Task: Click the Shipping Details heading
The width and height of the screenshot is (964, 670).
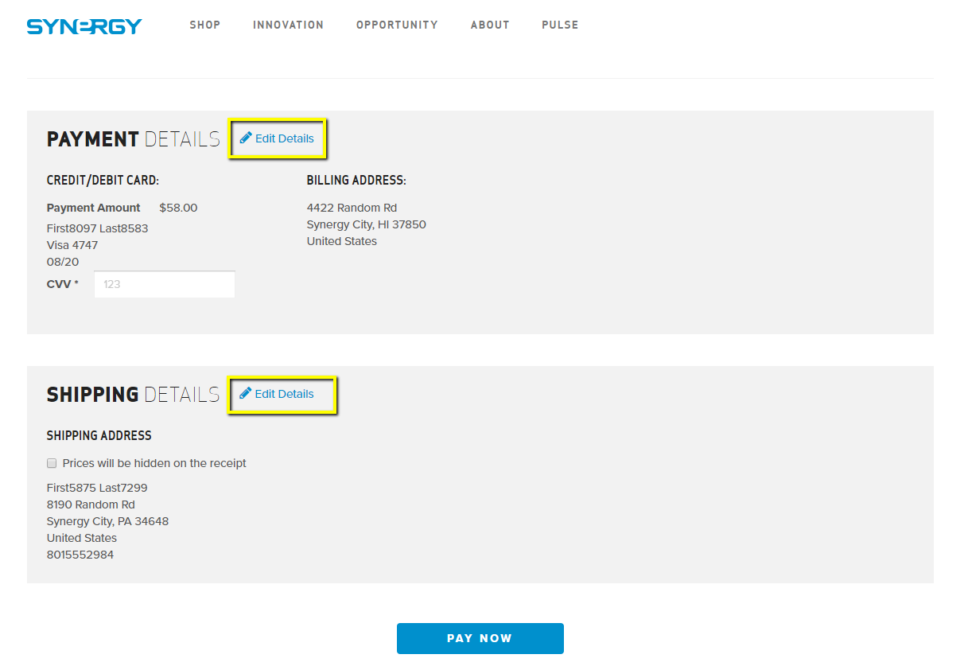Action: click(x=133, y=395)
